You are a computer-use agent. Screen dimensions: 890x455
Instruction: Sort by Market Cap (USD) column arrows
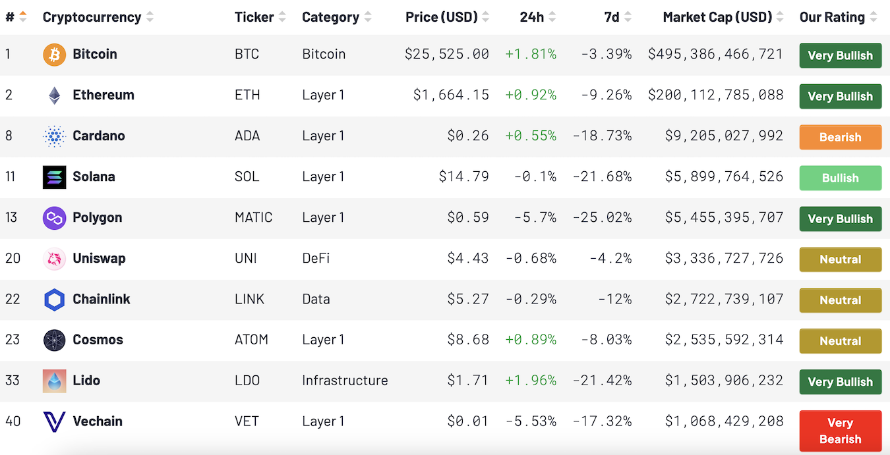781,17
